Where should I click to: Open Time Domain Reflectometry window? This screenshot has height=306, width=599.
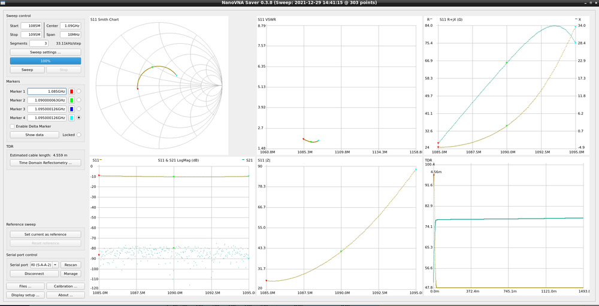point(46,162)
